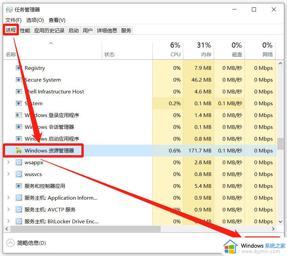
Task: Select the wusvcs process name
Action: (33, 174)
